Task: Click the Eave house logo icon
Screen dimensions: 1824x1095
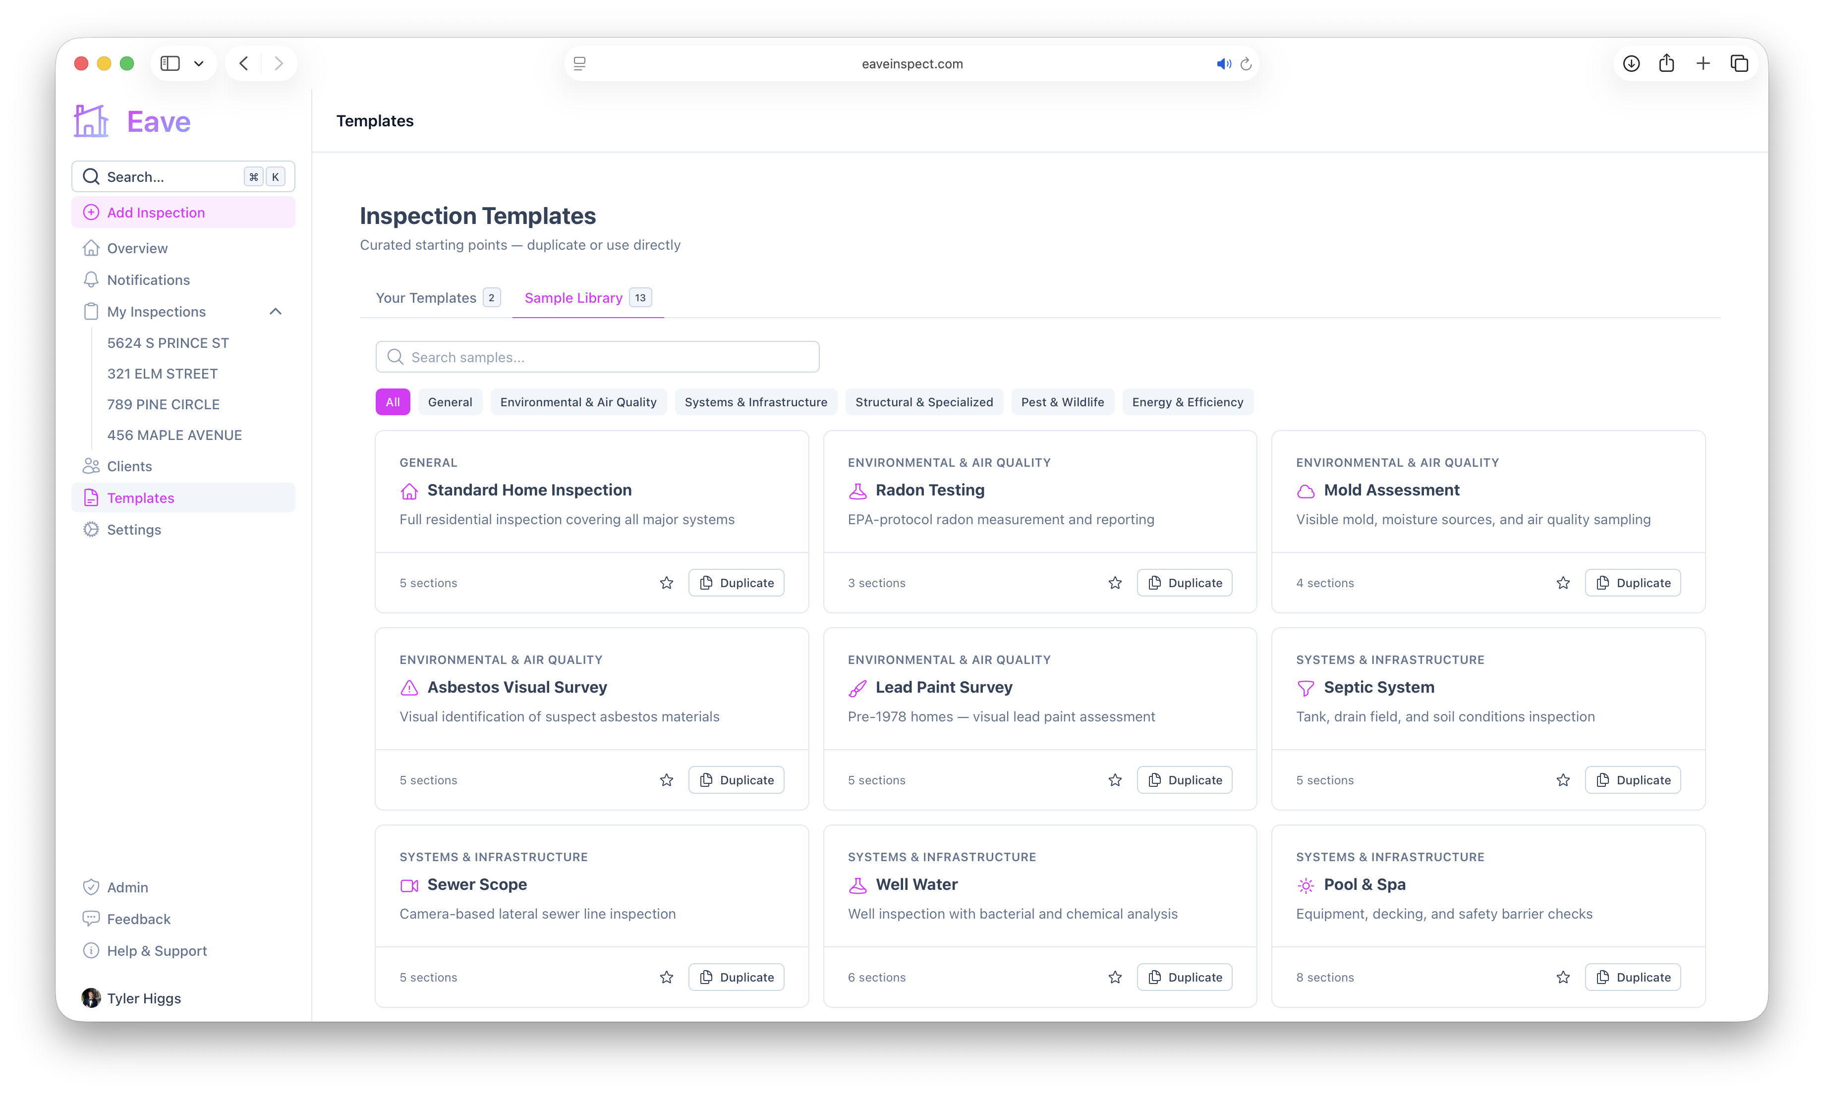Action: click(91, 121)
